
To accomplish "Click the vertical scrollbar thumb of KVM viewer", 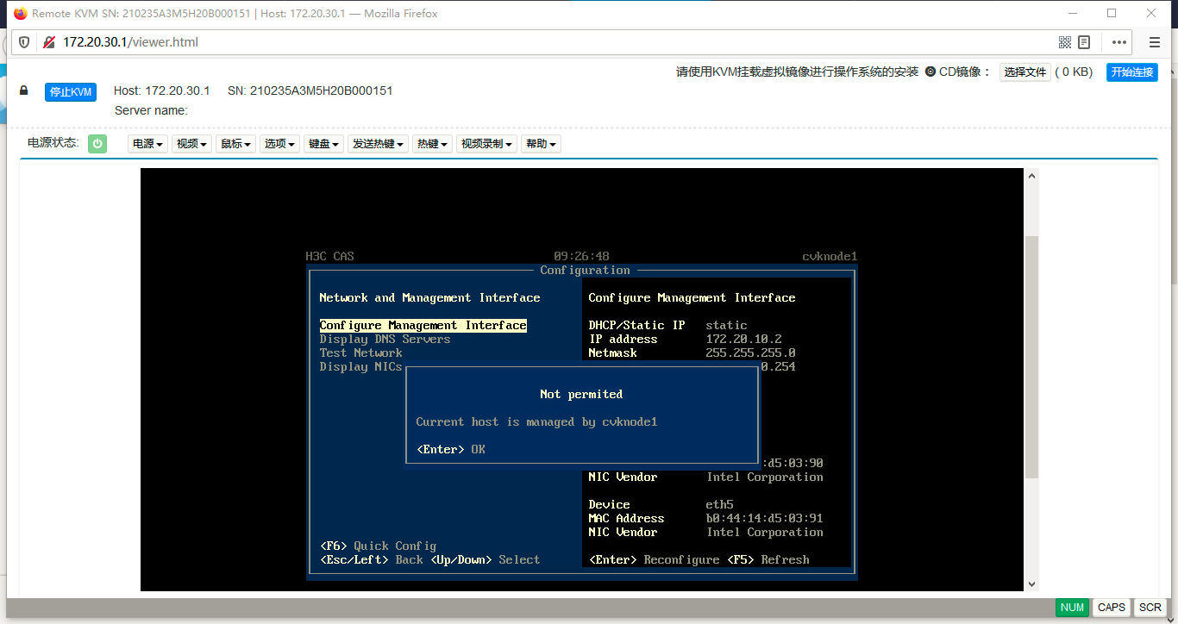I will pyautogui.click(x=1031, y=355).
